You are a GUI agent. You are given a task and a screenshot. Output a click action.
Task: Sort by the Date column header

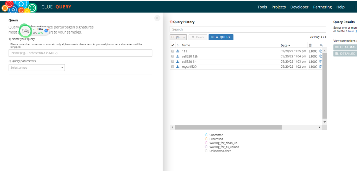(x=286, y=46)
